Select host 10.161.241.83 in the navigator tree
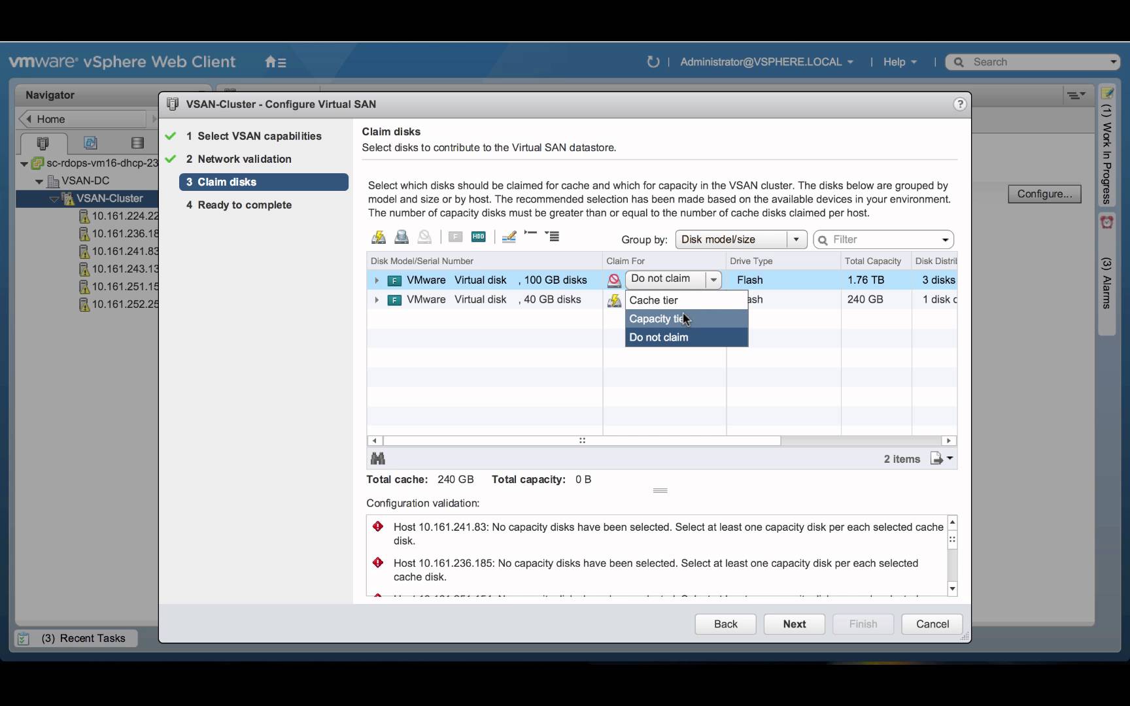 [119, 252]
